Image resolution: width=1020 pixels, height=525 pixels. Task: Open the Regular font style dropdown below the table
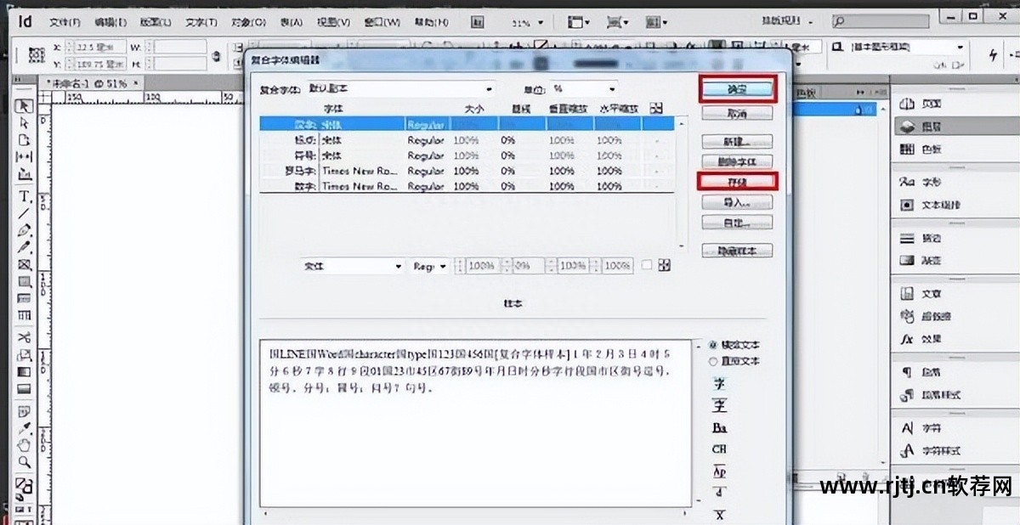tap(430, 266)
